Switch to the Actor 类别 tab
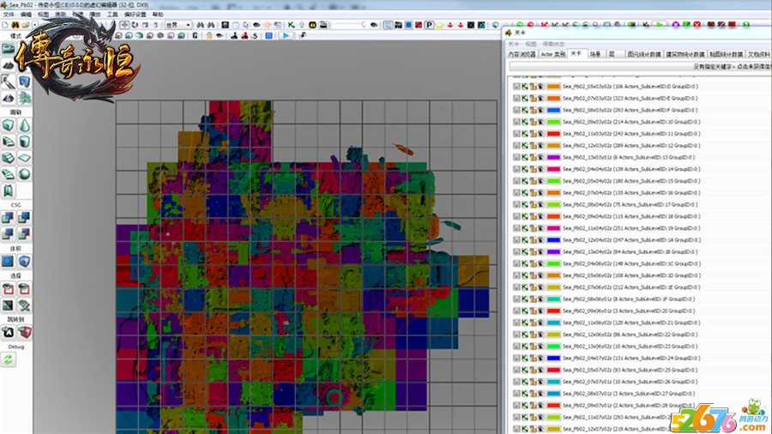The width and height of the screenshot is (772, 434). coord(553,54)
